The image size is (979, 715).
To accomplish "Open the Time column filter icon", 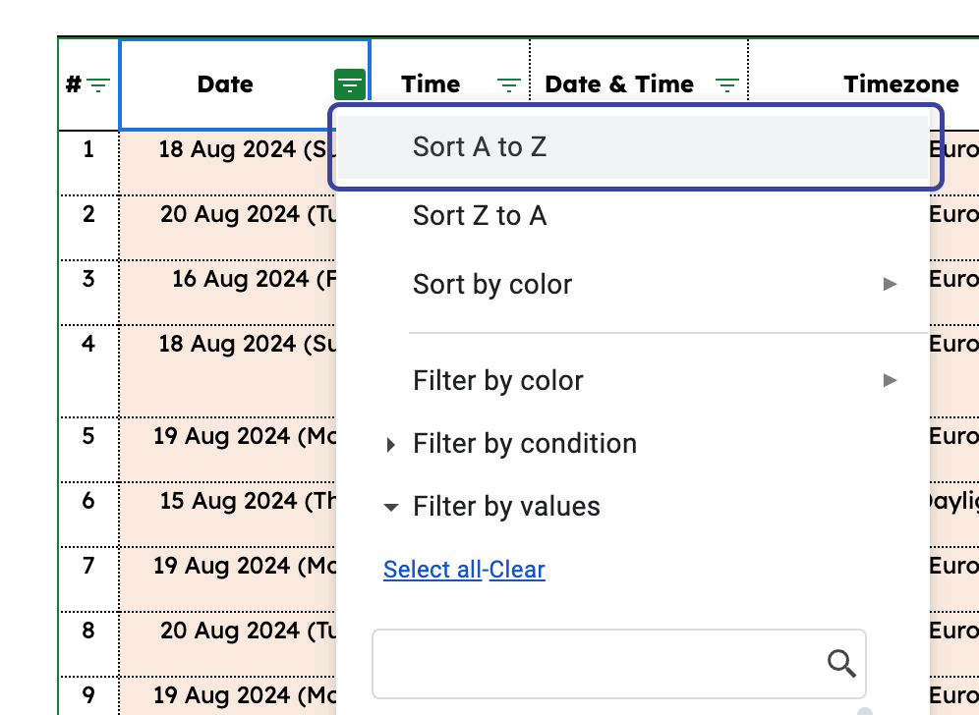I will point(508,85).
